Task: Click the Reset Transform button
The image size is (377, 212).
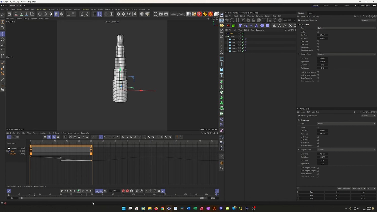Action: 344,188
